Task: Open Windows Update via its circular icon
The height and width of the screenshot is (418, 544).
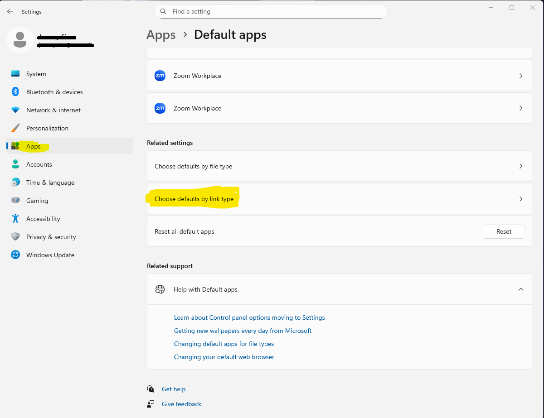Action: point(15,255)
